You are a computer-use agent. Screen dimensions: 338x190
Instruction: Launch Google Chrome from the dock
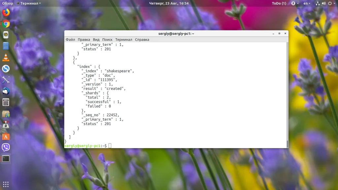click(6, 24)
